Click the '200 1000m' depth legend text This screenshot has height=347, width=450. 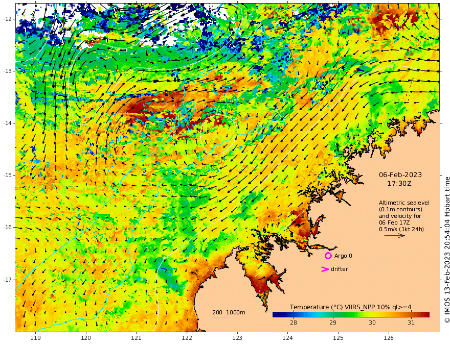coord(229,312)
